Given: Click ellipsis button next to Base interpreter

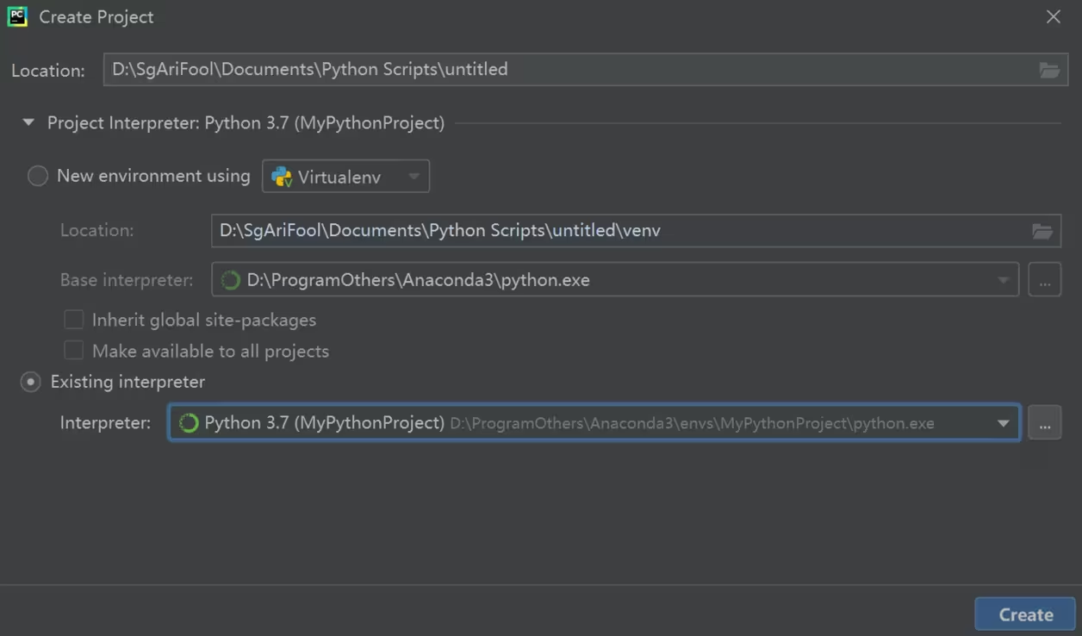Looking at the screenshot, I should 1045,280.
